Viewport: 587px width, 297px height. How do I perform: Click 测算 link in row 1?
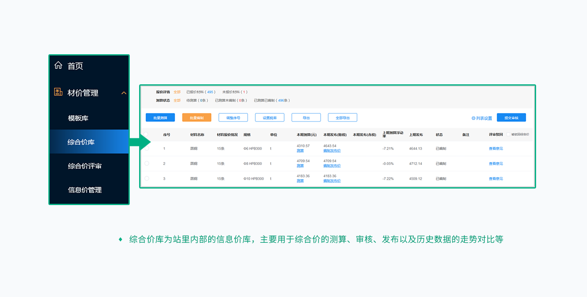(300, 151)
